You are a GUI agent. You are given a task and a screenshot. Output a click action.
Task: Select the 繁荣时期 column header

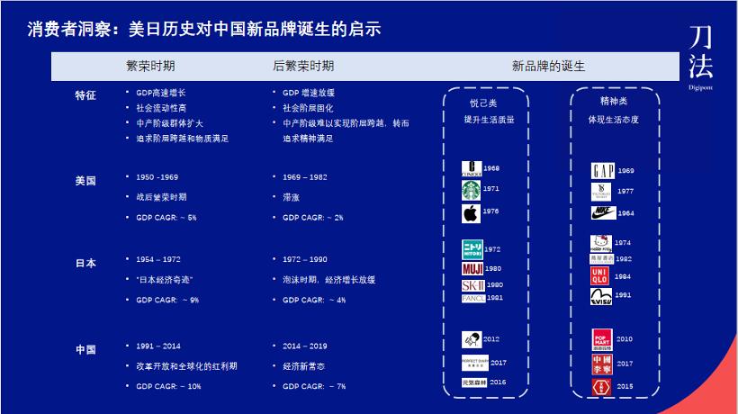[150, 66]
